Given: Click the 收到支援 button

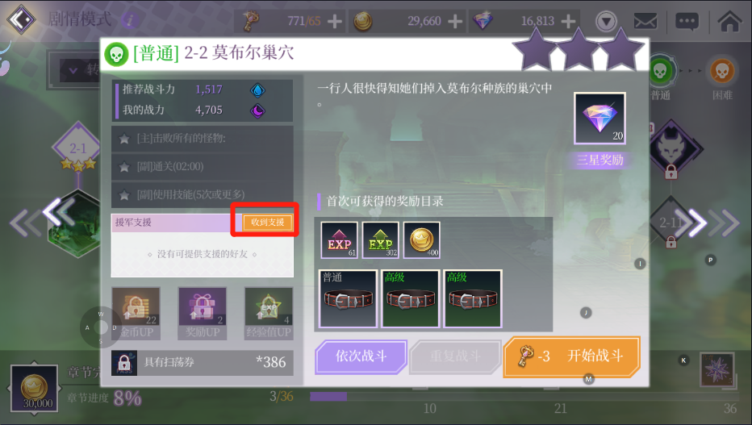Looking at the screenshot, I should pos(267,223).
